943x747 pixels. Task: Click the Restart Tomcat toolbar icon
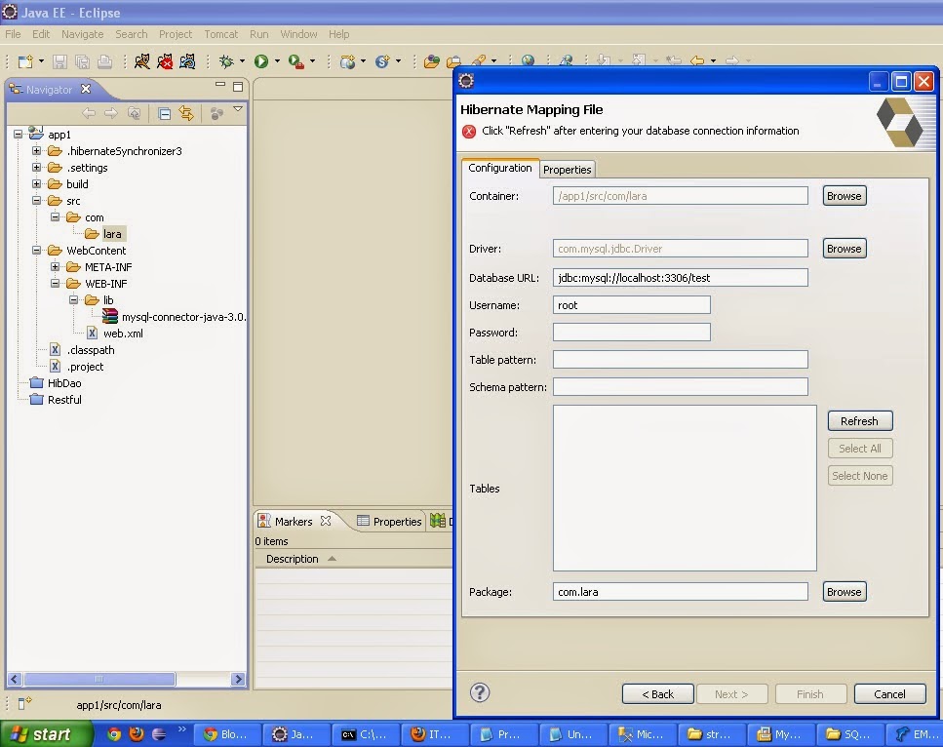[x=187, y=61]
